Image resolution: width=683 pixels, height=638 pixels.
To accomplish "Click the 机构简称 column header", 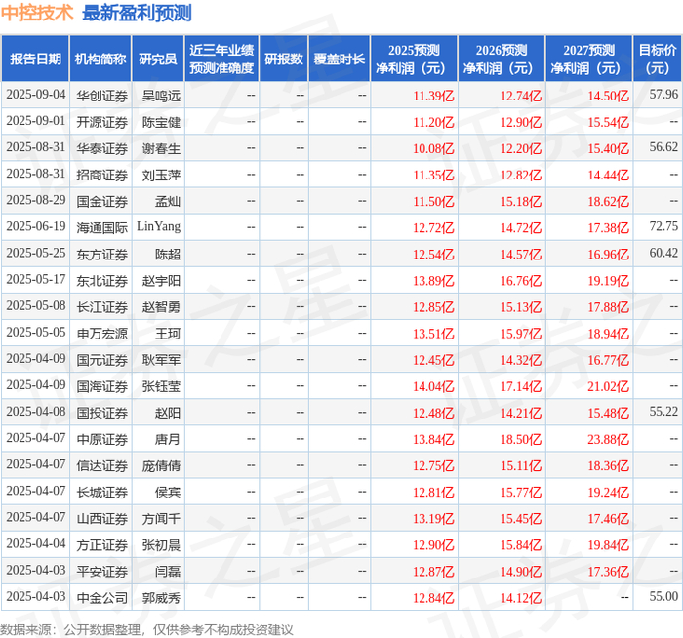I will 100,59.
